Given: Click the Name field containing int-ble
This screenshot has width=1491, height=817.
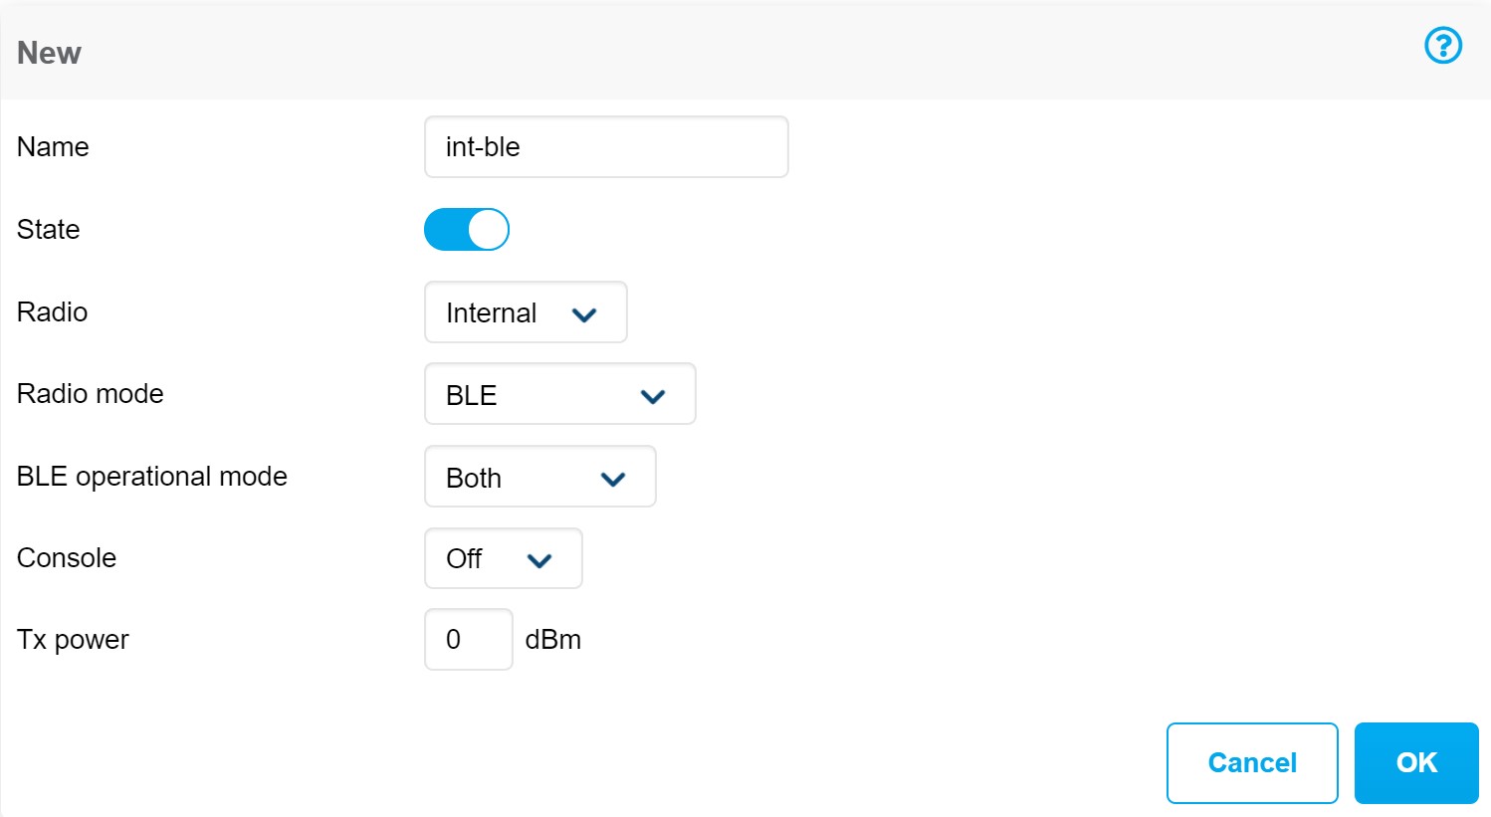Looking at the screenshot, I should click(x=606, y=146).
